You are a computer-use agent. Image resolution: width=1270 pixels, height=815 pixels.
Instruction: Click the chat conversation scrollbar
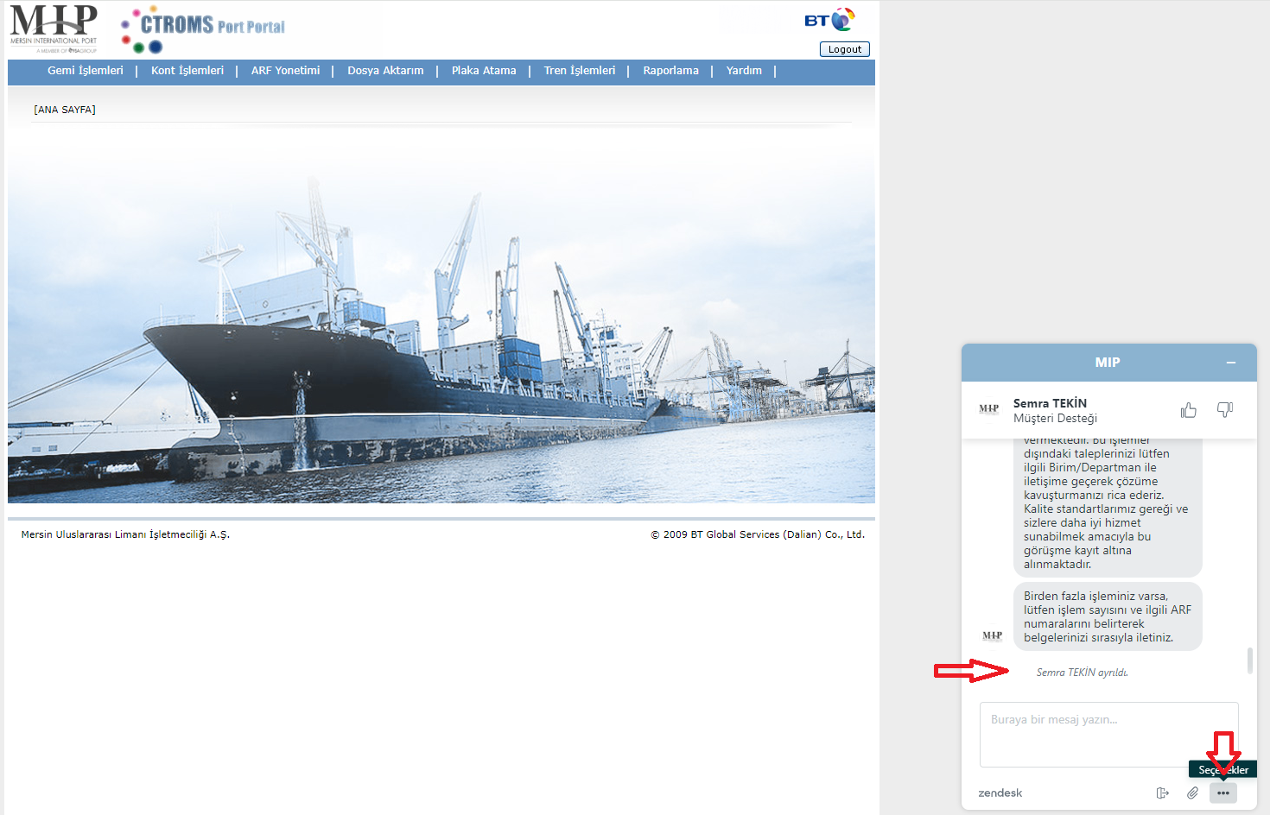pos(1249,660)
